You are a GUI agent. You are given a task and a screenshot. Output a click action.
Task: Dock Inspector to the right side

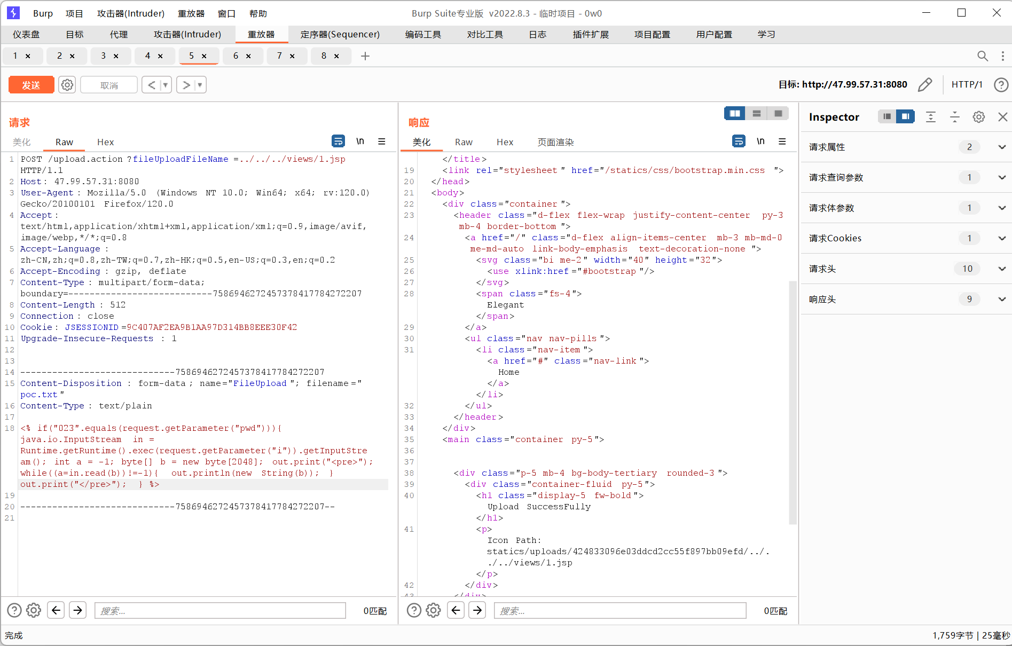pos(905,116)
